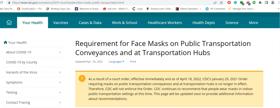This screenshot has height=108, width=280.
Task: Open the browser Extensions puzzle icon
Action: pyautogui.click(x=260, y=3)
